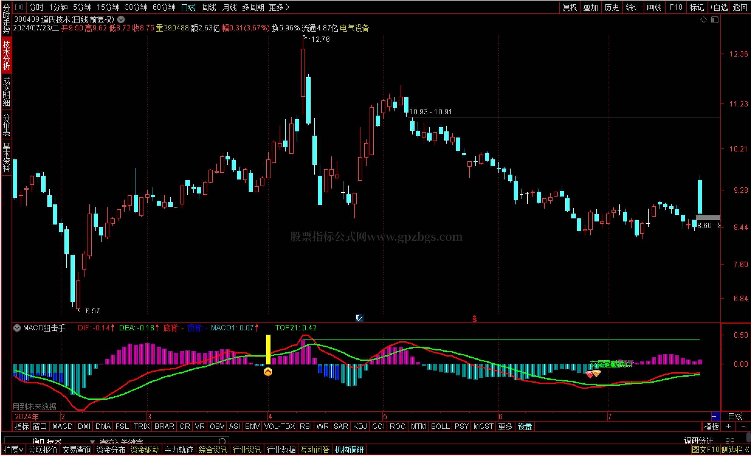Click the 调研统计 label

point(698,441)
